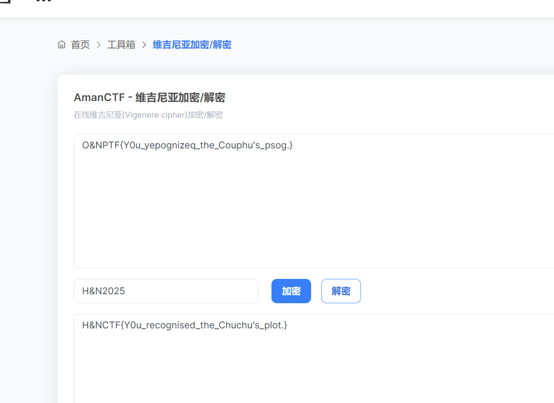The width and height of the screenshot is (554, 403).
Task: Go to 工具箱 breadcrumb link
Action: [121, 45]
